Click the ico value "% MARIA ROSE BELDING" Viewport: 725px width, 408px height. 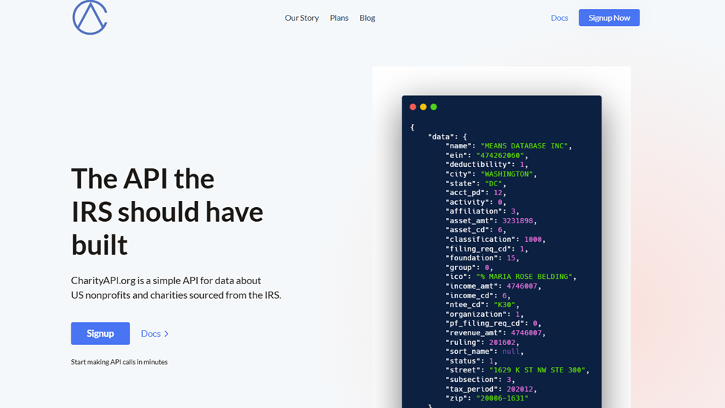point(524,277)
